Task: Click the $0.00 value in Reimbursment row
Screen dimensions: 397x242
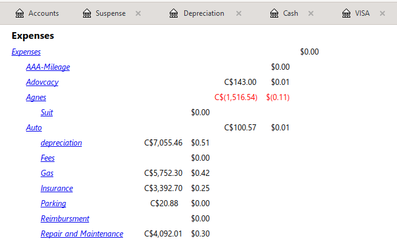Action: click(x=200, y=219)
